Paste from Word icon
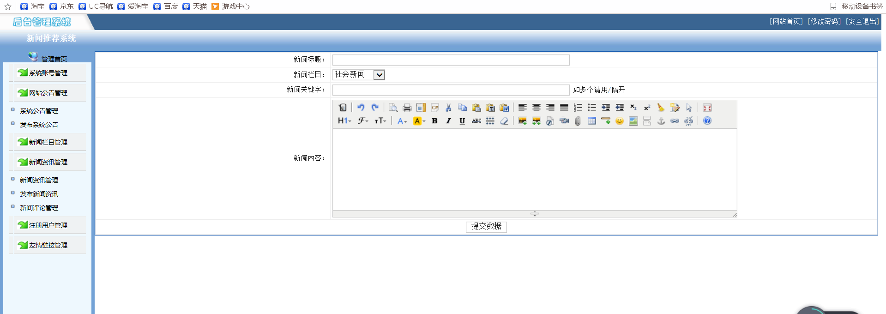The height and width of the screenshot is (314, 886). pos(504,108)
